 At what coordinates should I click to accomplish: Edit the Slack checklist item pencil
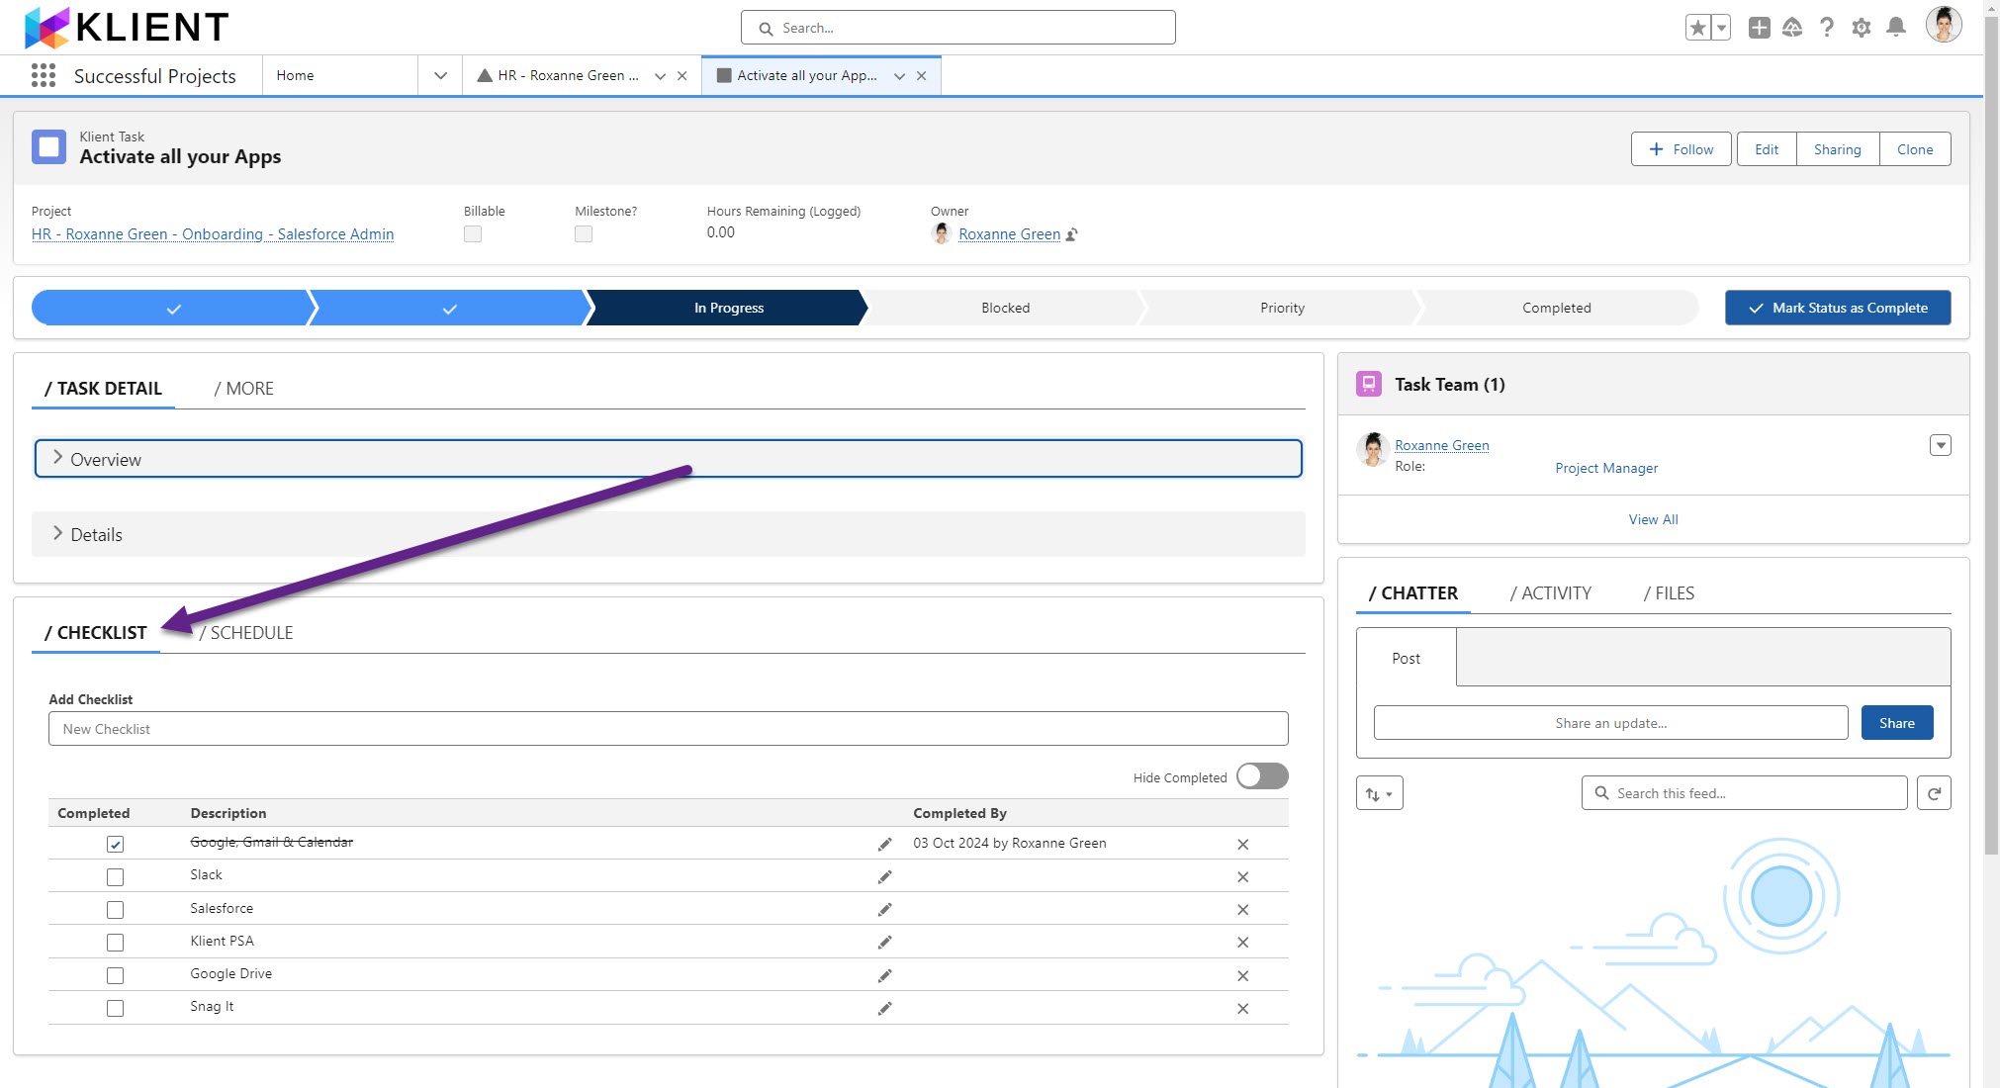(884, 876)
